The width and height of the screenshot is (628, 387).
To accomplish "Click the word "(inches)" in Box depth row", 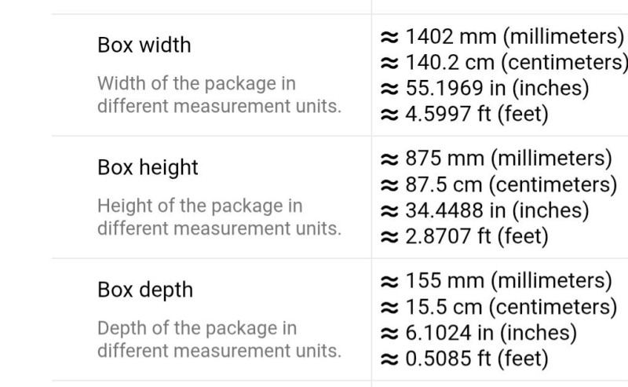I will point(538,333).
